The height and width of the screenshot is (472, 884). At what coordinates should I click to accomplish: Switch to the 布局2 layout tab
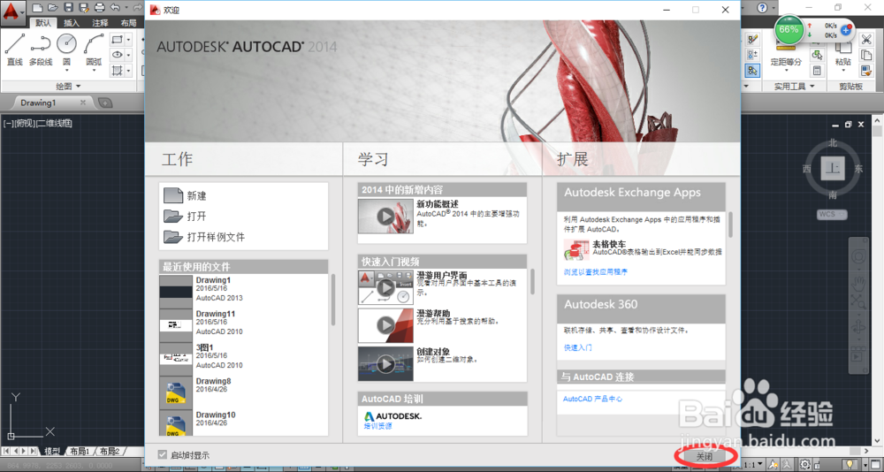tap(110, 451)
